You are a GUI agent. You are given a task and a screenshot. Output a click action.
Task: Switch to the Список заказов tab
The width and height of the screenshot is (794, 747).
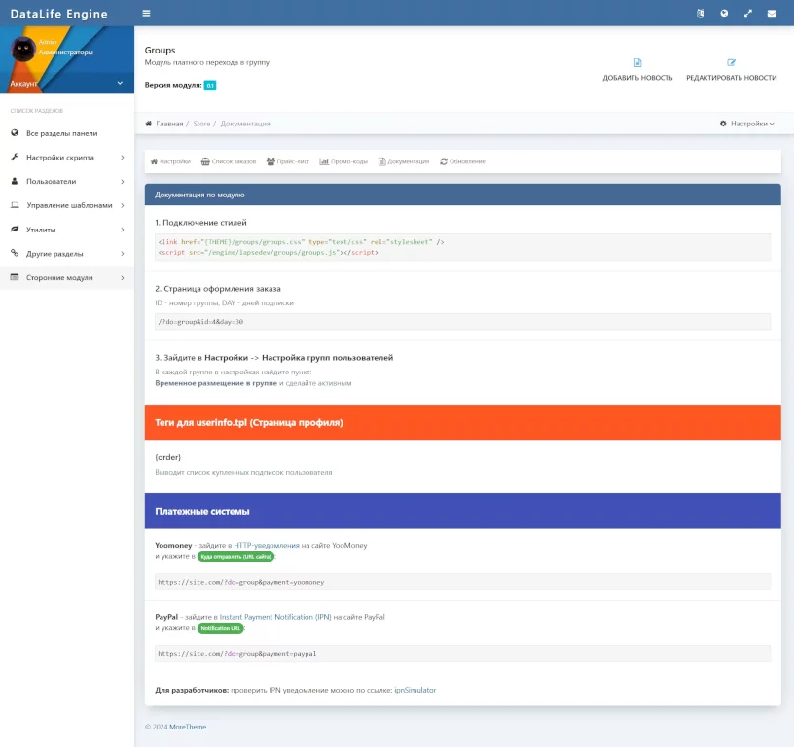click(x=229, y=161)
